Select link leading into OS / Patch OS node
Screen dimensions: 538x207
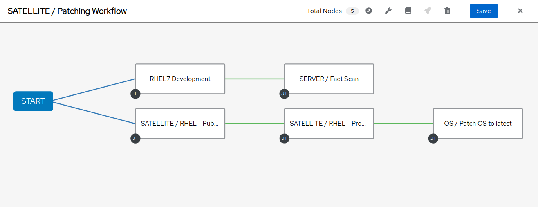tap(403, 124)
